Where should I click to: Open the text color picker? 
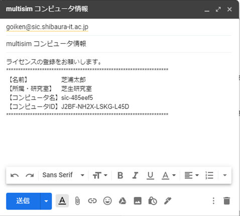(169, 176)
